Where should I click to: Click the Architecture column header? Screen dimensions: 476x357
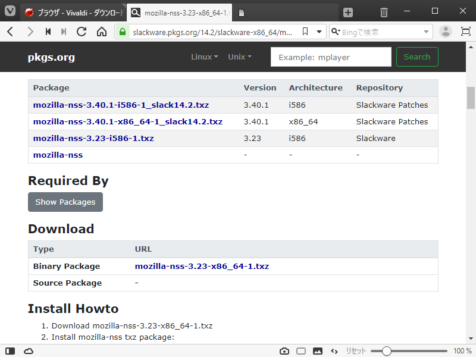316,87
